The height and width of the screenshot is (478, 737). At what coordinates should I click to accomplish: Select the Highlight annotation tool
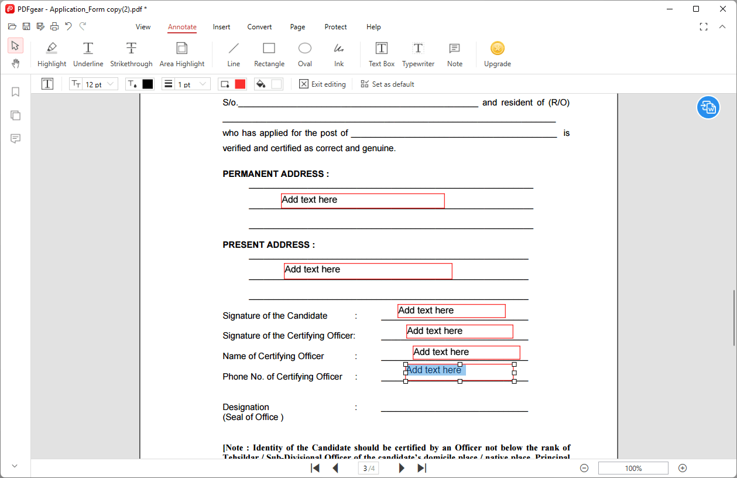(52, 54)
